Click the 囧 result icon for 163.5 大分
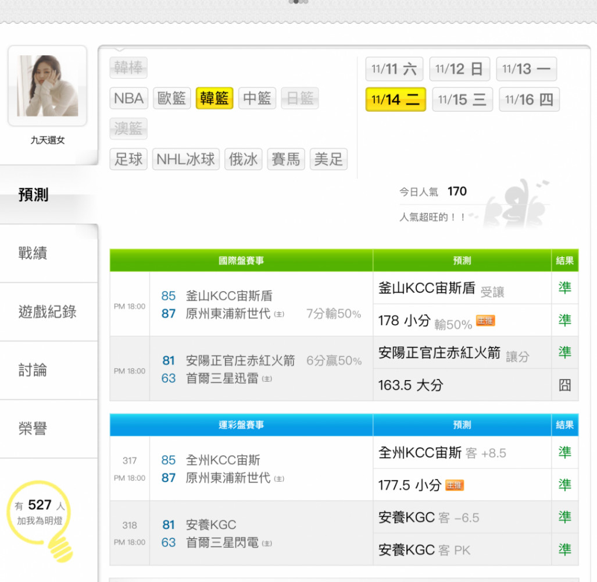Image resolution: width=597 pixels, height=582 pixels. (564, 385)
